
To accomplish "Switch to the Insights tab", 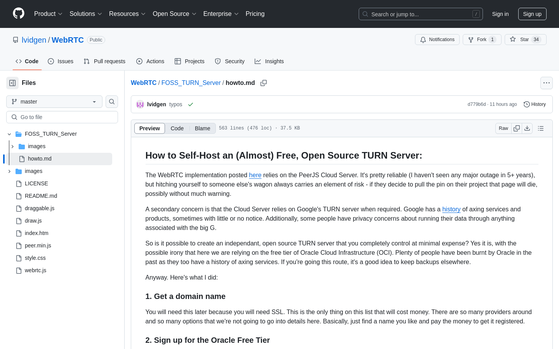I will [x=269, y=61].
